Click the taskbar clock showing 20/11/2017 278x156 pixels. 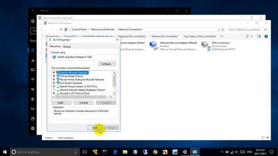click(x=260, y=152)
